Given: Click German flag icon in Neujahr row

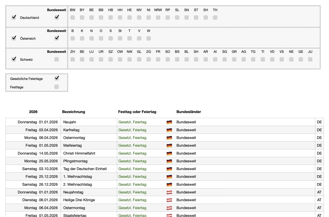Looking at the screenshot, I should [x=170, y=122].
